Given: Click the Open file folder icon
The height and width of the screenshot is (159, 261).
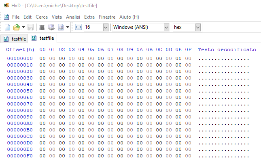Looking at the screenshot, I should (17, 27).
